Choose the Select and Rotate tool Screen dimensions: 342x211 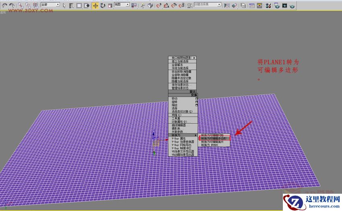(x=103, y=6)
